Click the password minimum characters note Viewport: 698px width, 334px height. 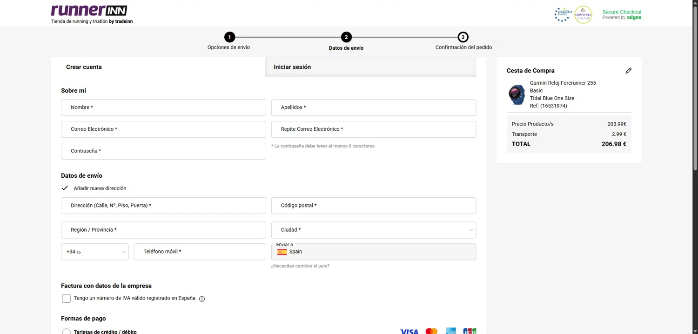point(323,146)
